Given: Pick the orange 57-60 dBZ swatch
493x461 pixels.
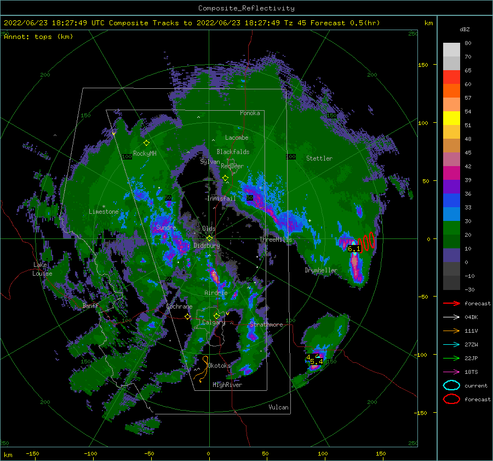Looking at the screenshot, I should (451, 91).
